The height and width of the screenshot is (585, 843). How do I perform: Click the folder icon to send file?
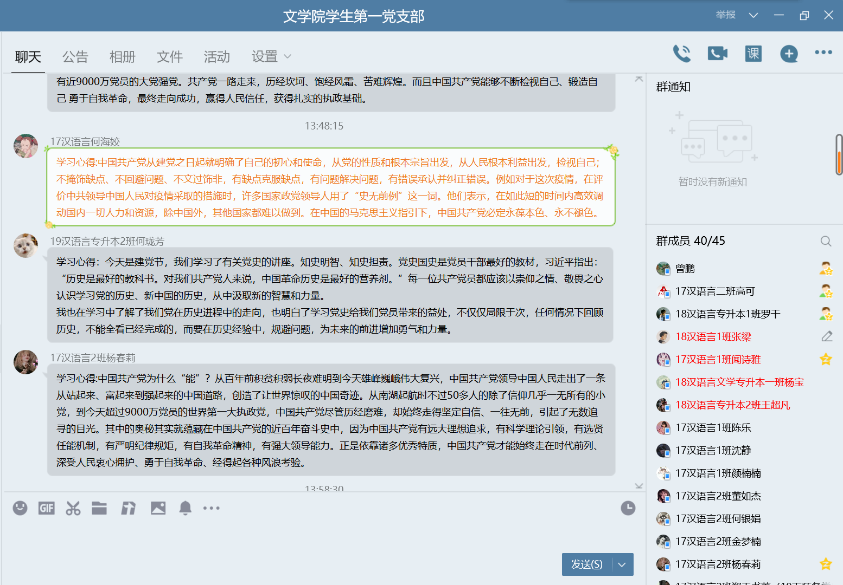tap(99, 508)
